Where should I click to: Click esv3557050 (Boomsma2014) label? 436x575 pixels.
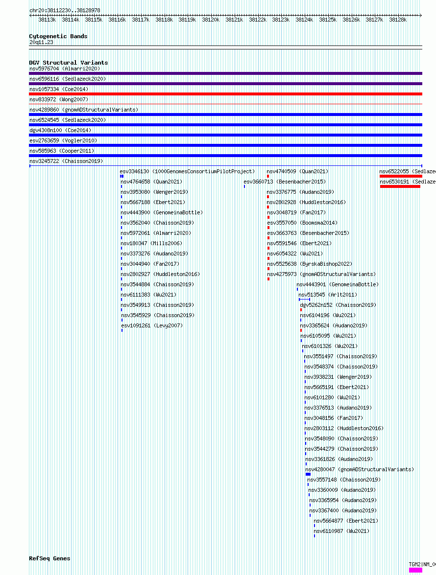[302, 223]
